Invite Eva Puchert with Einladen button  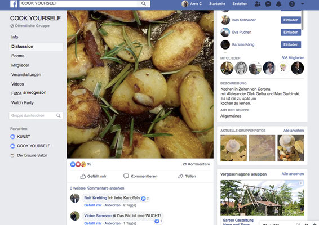[x=291, y=32]
